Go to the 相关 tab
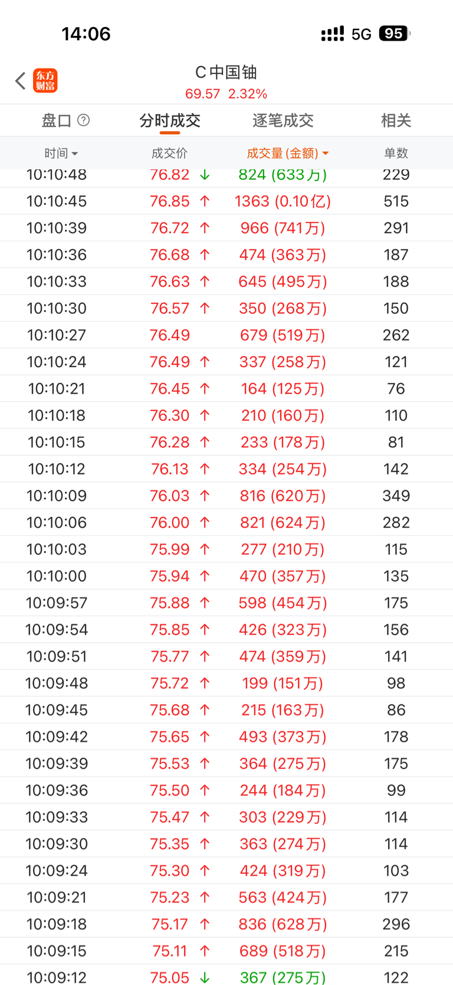453x985 pixels. 396,120
